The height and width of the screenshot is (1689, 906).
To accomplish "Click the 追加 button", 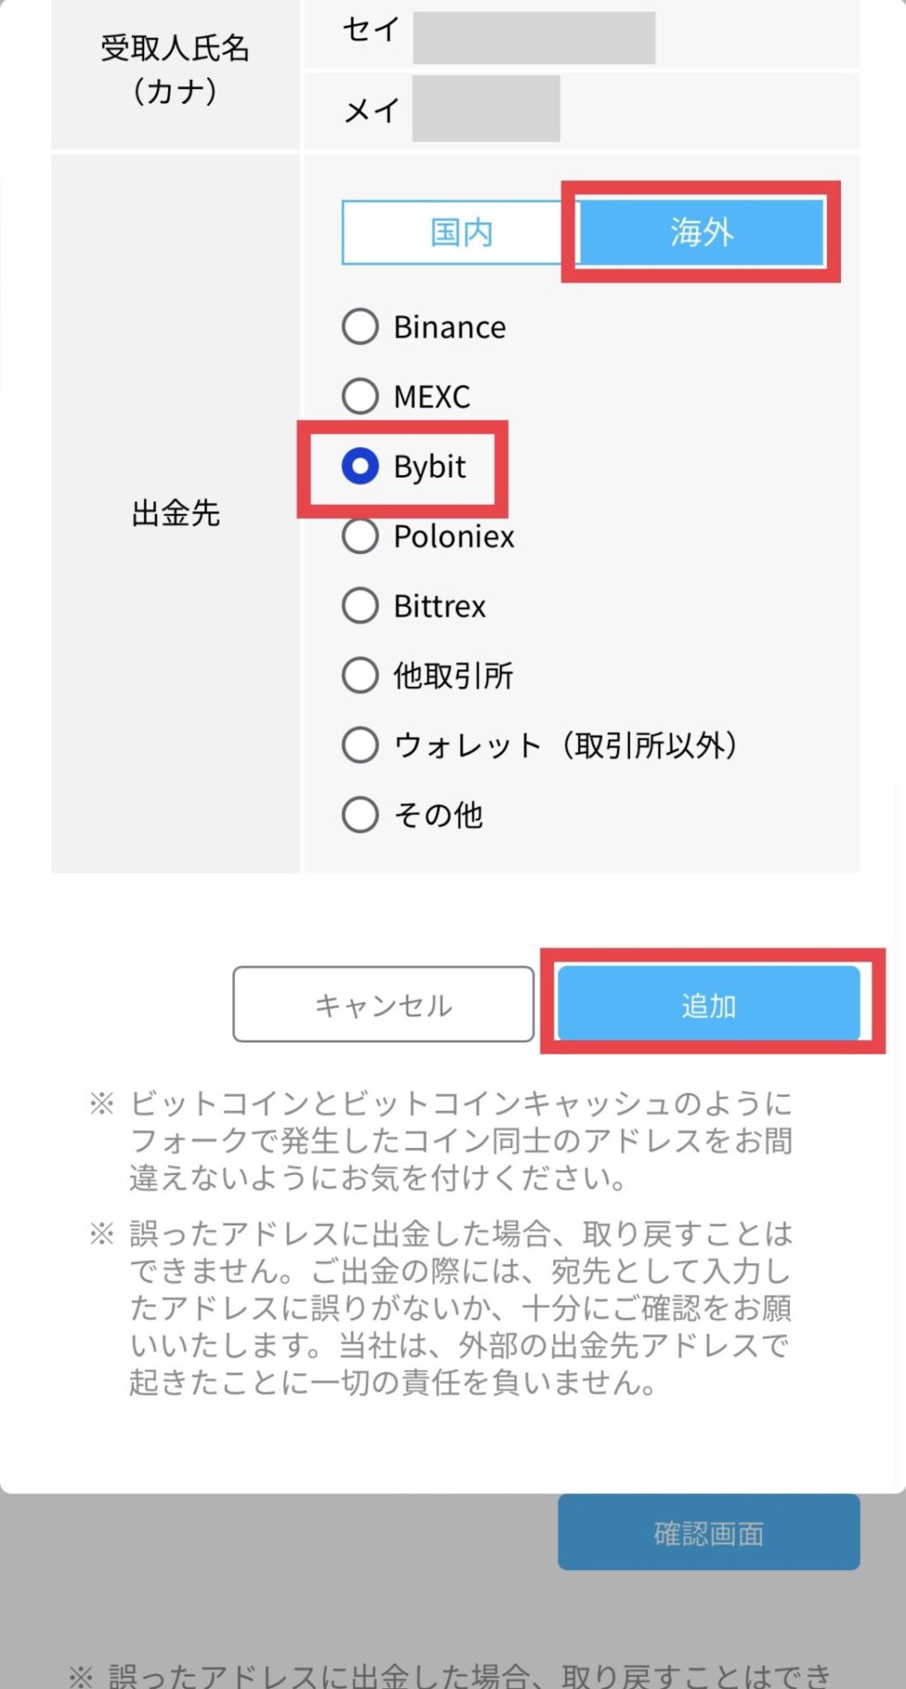I will pyautogui.click(x=710, y=1005).
